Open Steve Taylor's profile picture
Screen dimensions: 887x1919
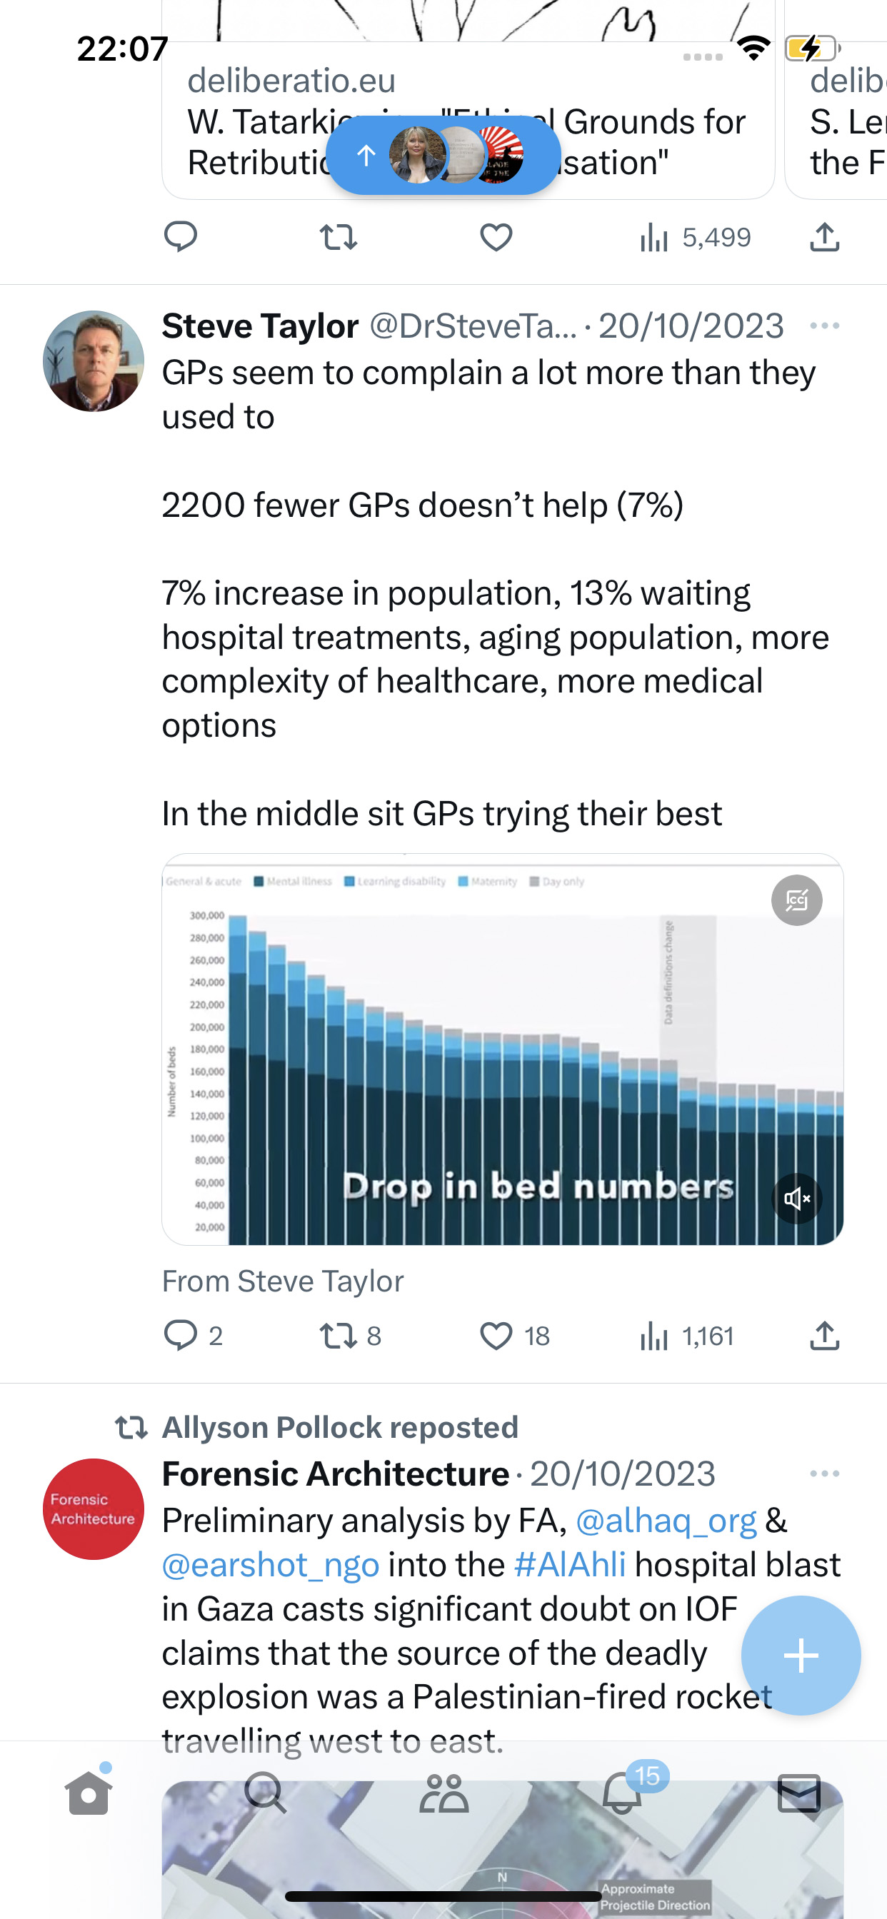coord(93,361)
